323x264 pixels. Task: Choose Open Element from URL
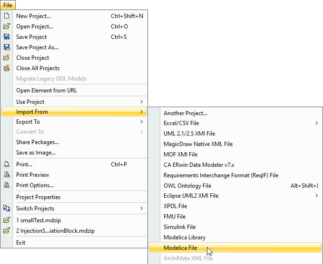[x=47, y=91]
